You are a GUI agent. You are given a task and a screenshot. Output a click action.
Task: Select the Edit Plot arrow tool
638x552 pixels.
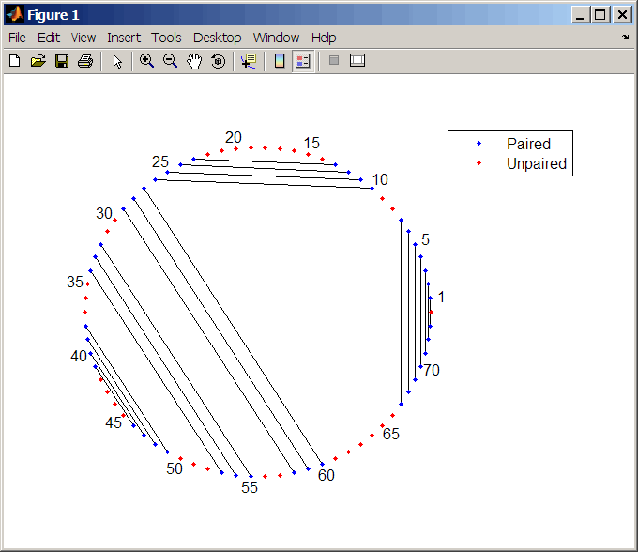pos(117,61)
